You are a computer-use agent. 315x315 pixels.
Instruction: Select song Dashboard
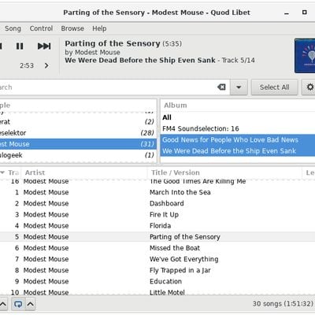157,203
